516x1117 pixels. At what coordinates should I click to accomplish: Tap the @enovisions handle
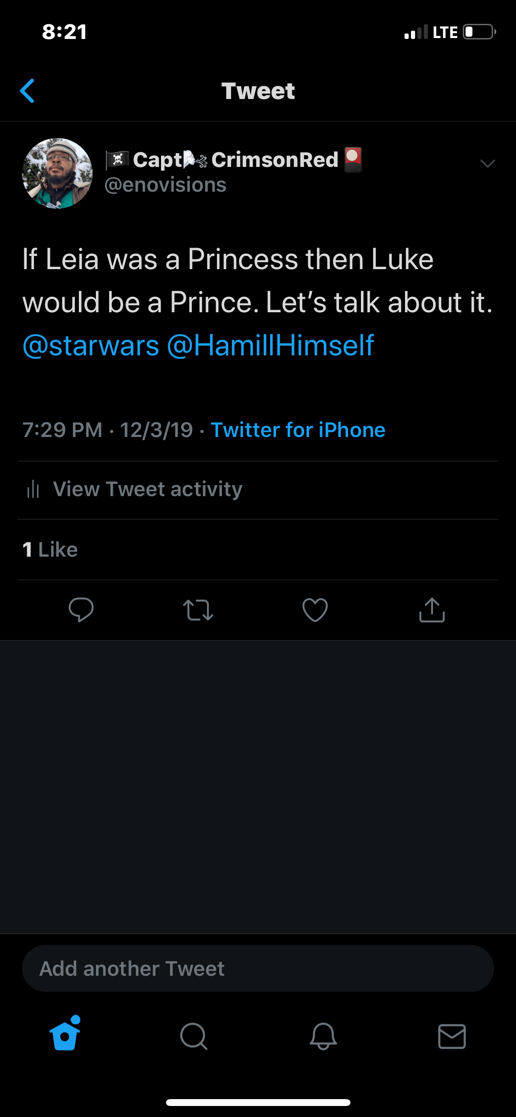tap(165, 185)
